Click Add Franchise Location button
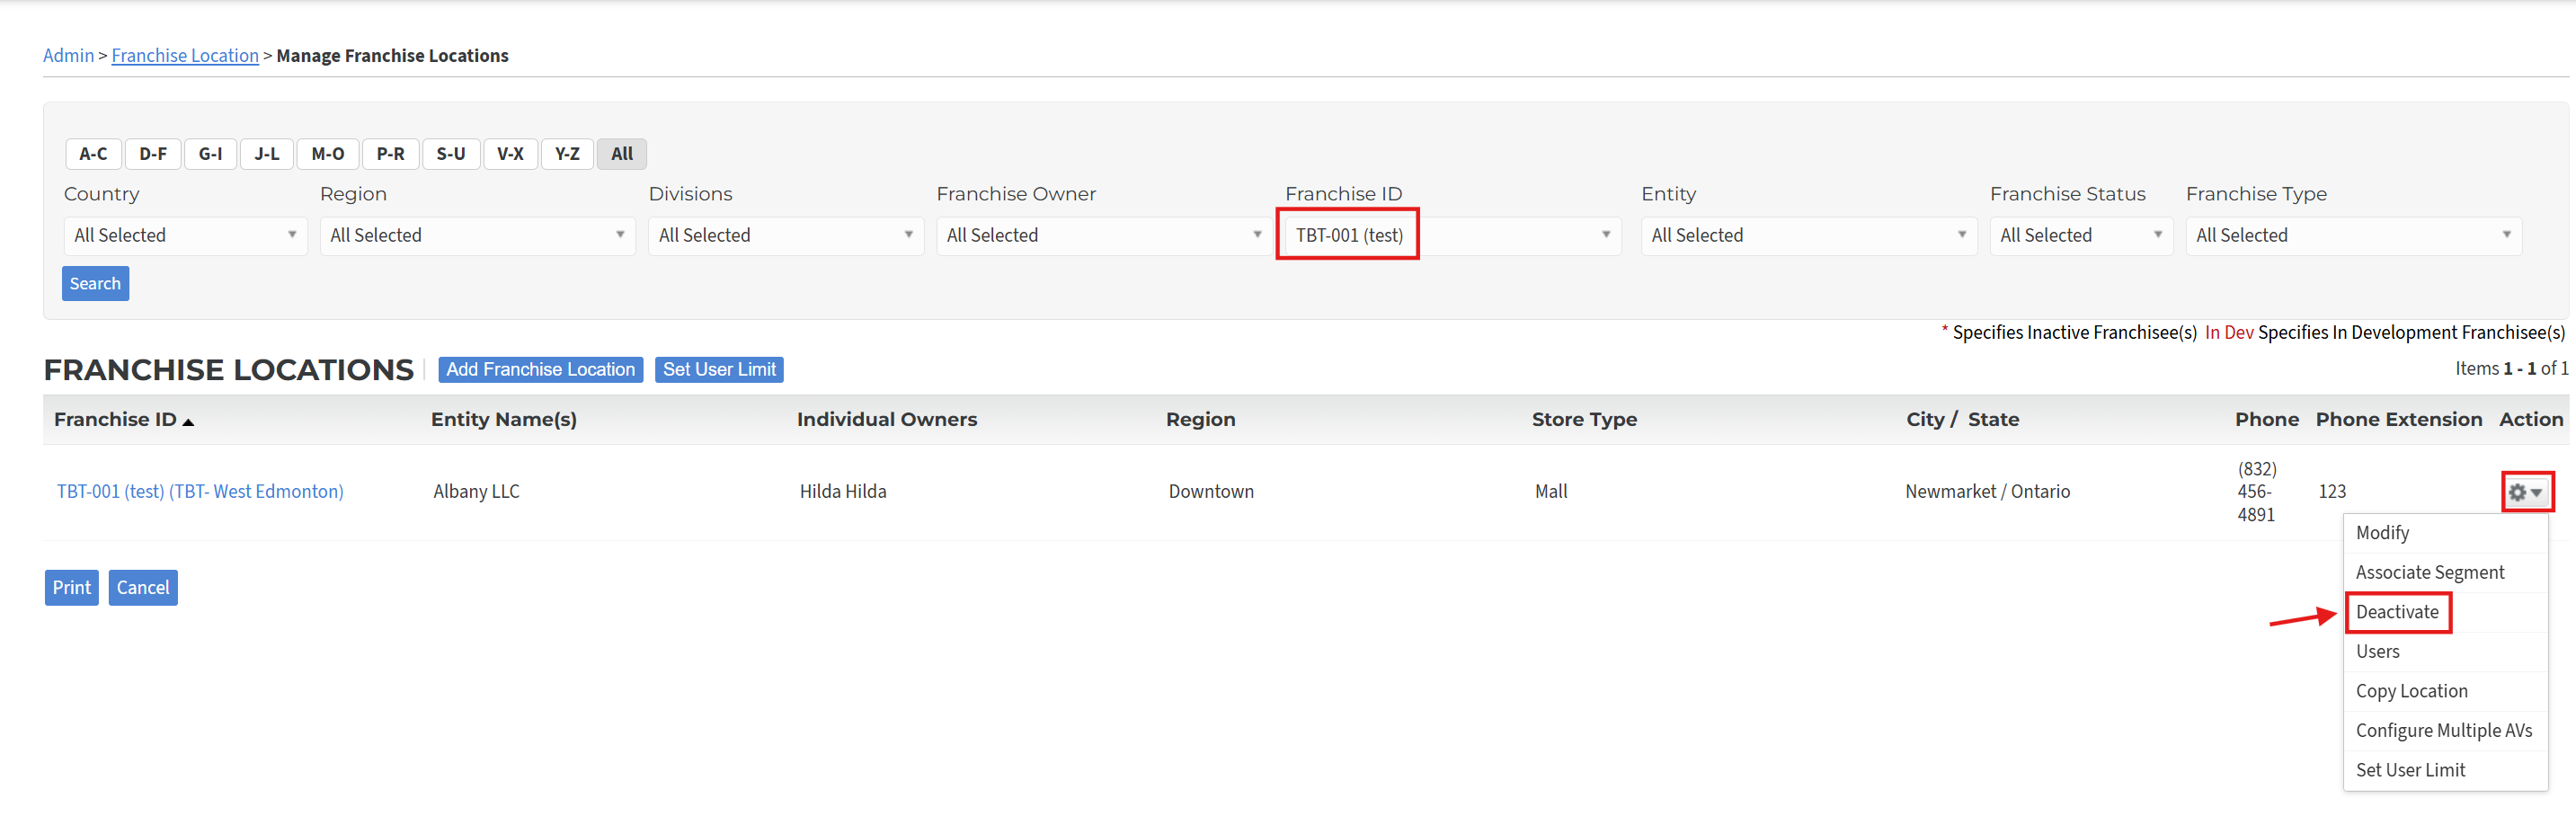Image resolution: width=2576 pixels, height=825 pixels. tap(541, 370)
